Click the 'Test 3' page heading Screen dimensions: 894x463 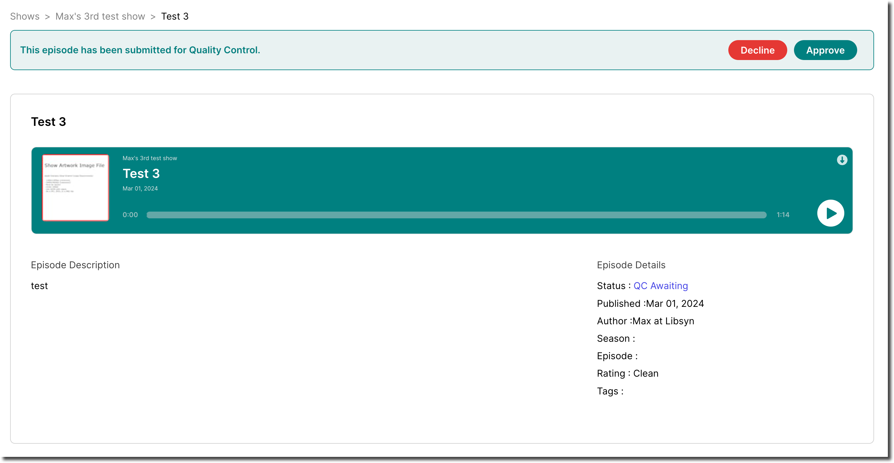48,122
